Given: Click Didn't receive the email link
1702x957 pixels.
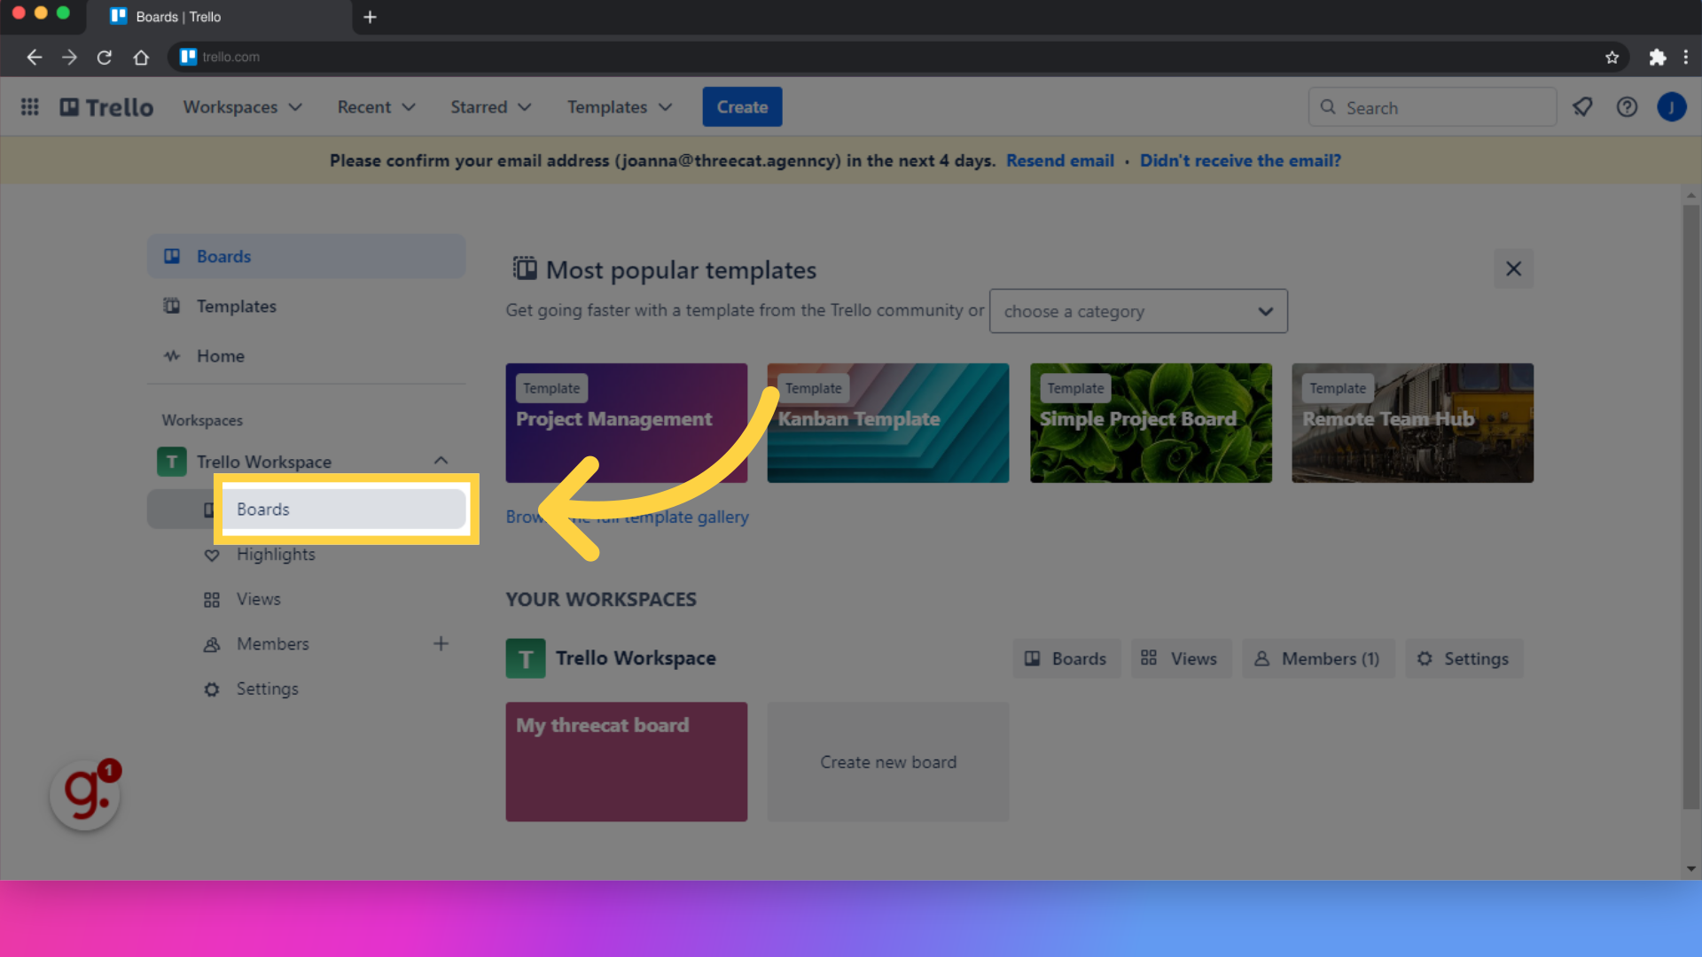Looking at the screenshot, I should (x=1240, y=160).
